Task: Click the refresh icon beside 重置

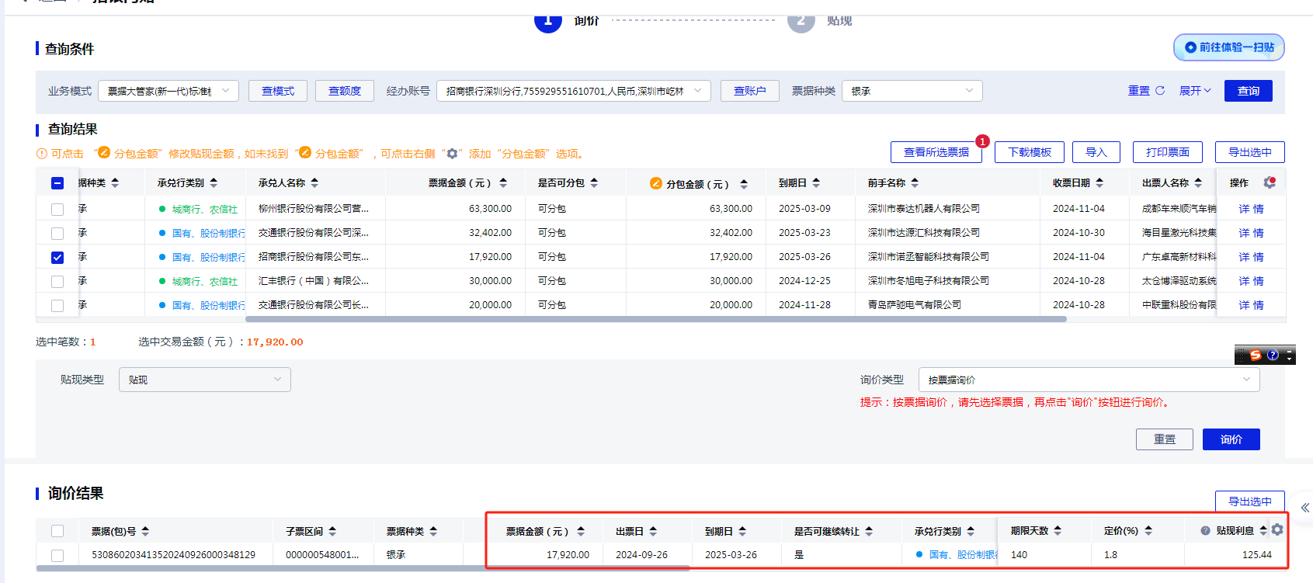Action: [1160, 91]
